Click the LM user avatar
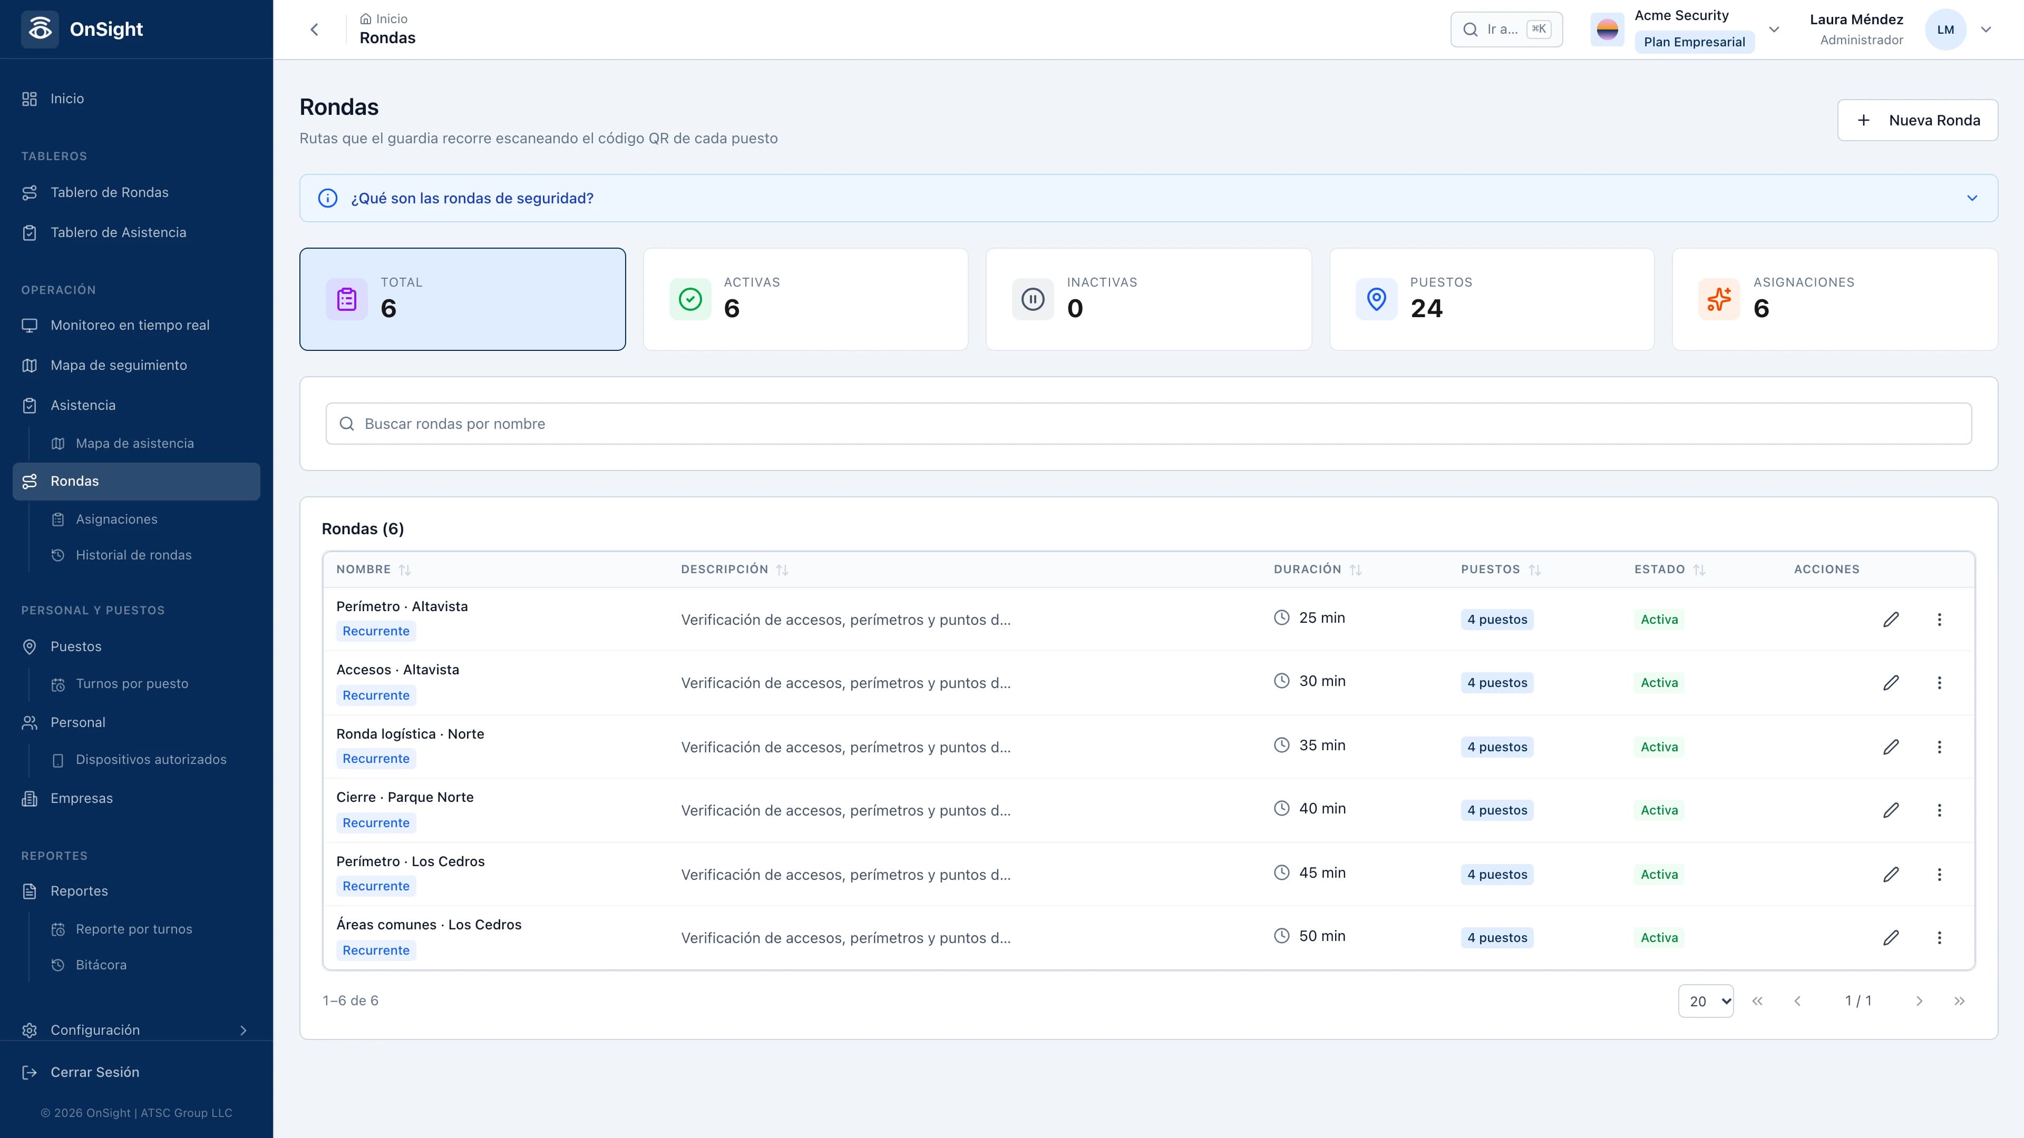 click(1945, 30)
